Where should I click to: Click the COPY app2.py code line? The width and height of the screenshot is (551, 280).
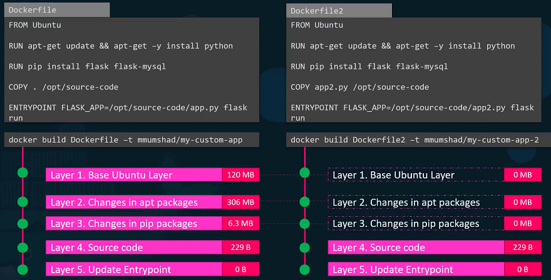(x=359, y=87)
